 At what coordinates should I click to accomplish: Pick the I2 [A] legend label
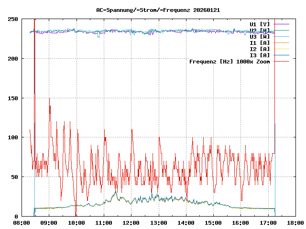click(x=260, y=49)
